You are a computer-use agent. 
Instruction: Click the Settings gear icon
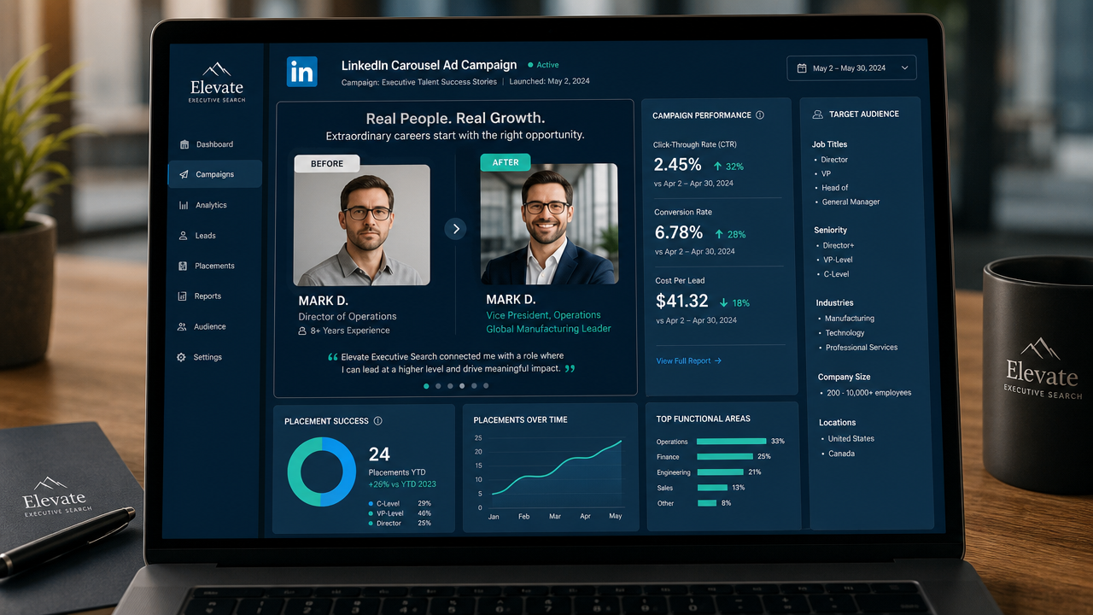(x=181, y=357)
